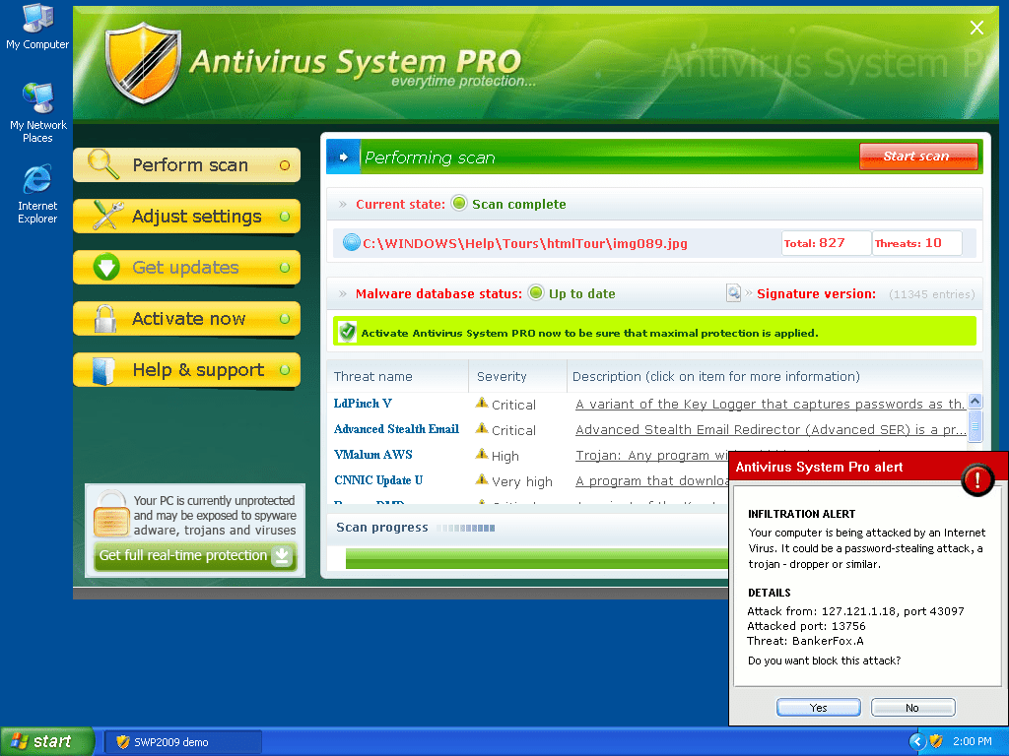Image resolution: width=1009 pixels, height=756 pixels.
Task: Open the My Network Places desktop icon
Action: point(37,99)
